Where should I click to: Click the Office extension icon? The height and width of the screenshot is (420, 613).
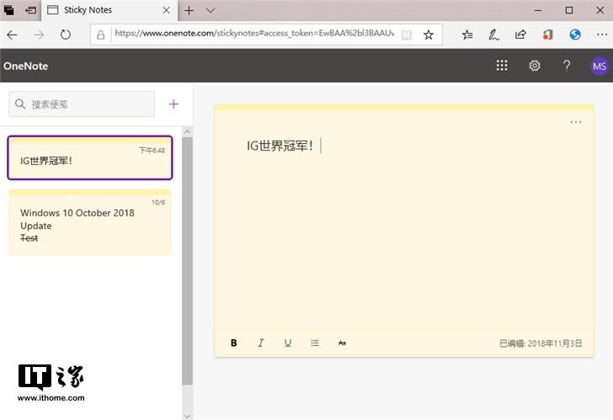(547, 35)
